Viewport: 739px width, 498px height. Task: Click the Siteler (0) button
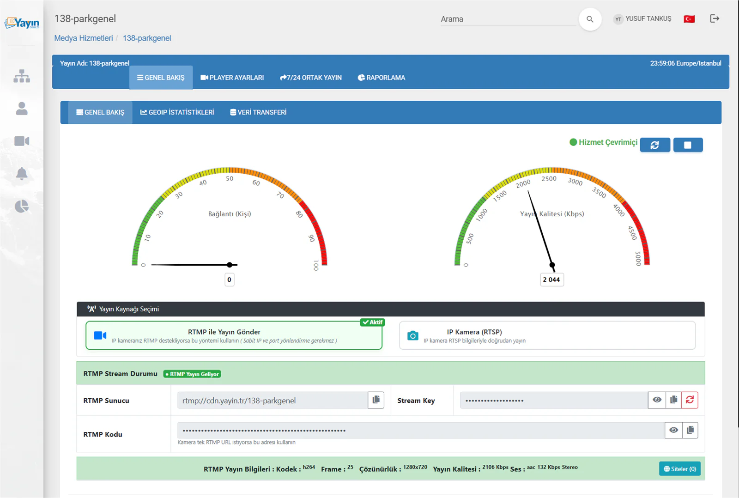(680, 469)
